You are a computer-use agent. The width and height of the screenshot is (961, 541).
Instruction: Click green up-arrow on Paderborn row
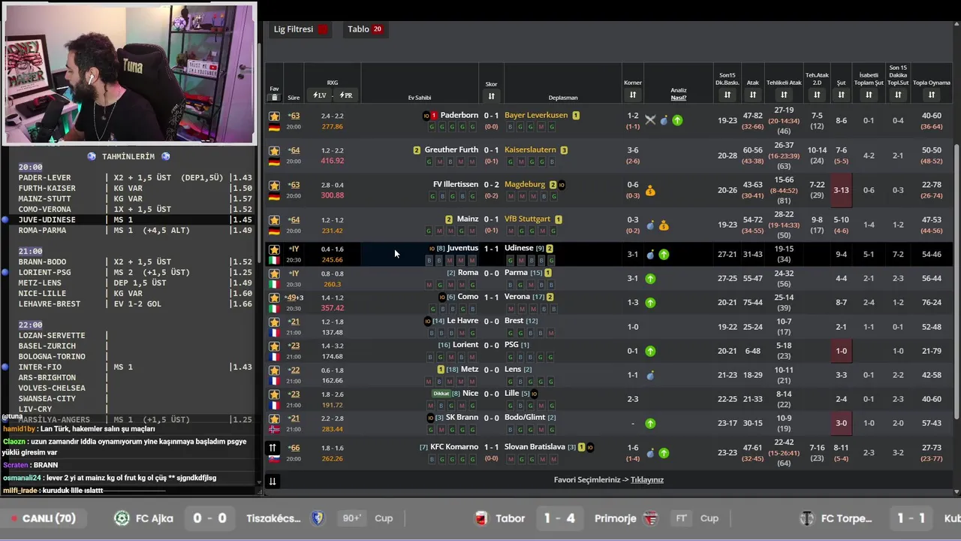coord(677,120)
